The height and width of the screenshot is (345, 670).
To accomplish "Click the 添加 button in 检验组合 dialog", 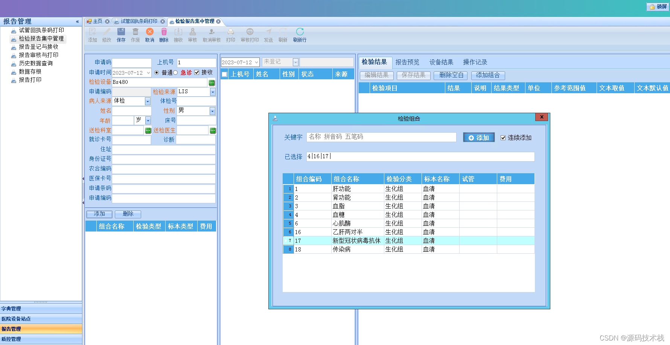I will click(x=478, y=137).
